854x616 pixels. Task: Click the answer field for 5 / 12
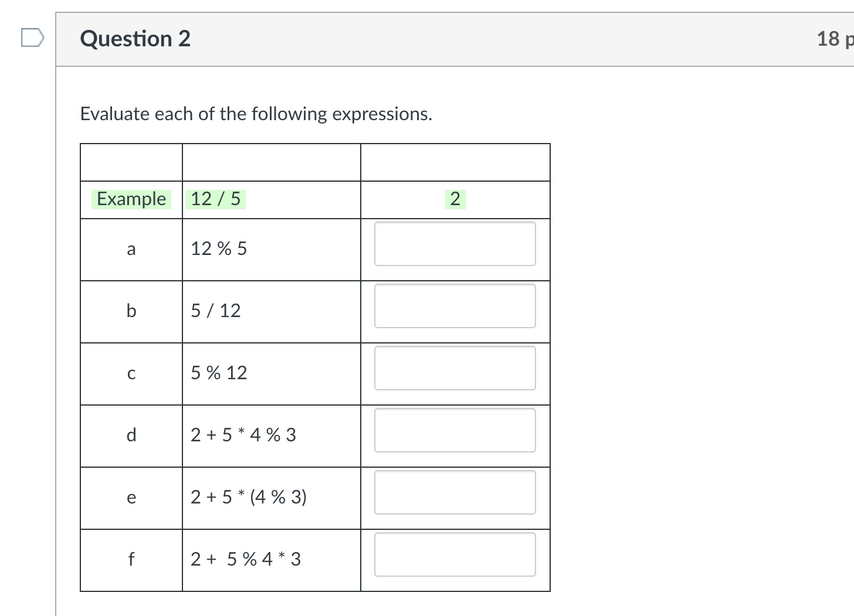coord(455,306)
